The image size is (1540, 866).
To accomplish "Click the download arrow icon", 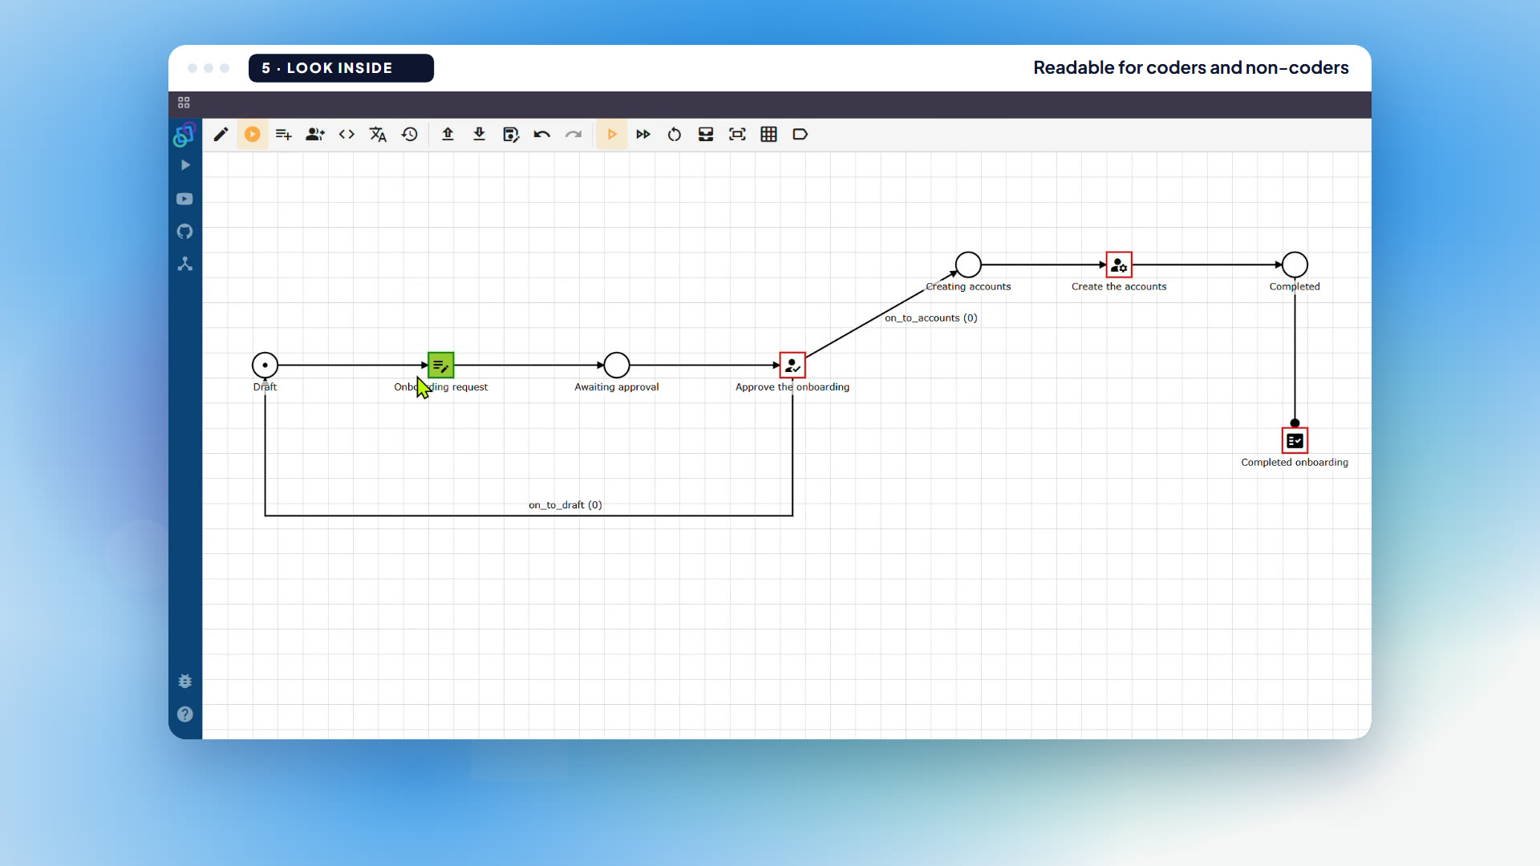I will pyautogui.click(x=479, y=135).
